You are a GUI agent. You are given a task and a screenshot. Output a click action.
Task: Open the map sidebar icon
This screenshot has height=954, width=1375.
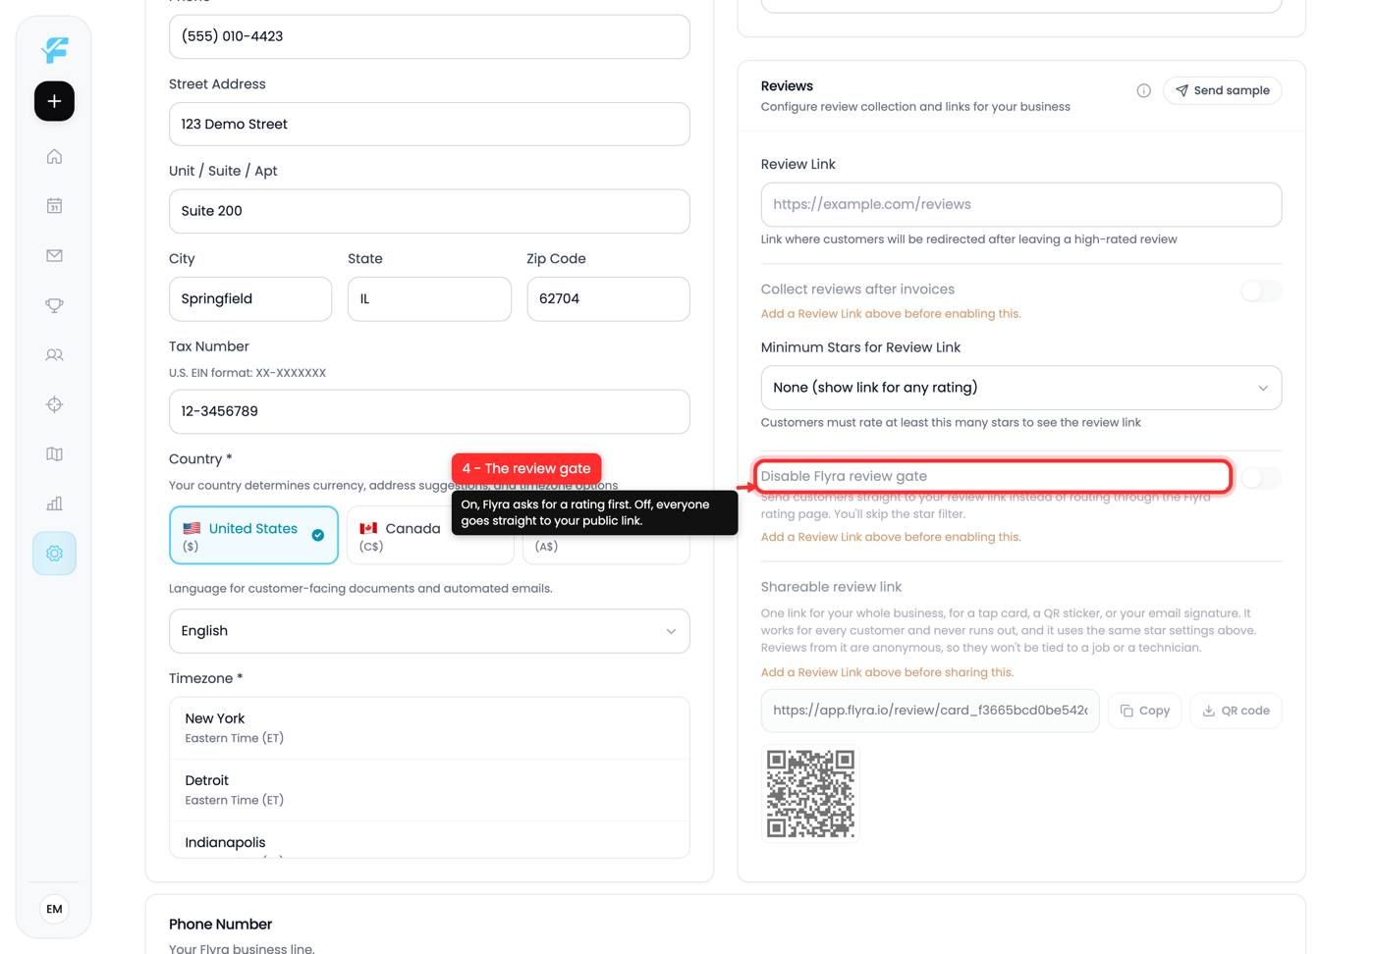[54, 454]
